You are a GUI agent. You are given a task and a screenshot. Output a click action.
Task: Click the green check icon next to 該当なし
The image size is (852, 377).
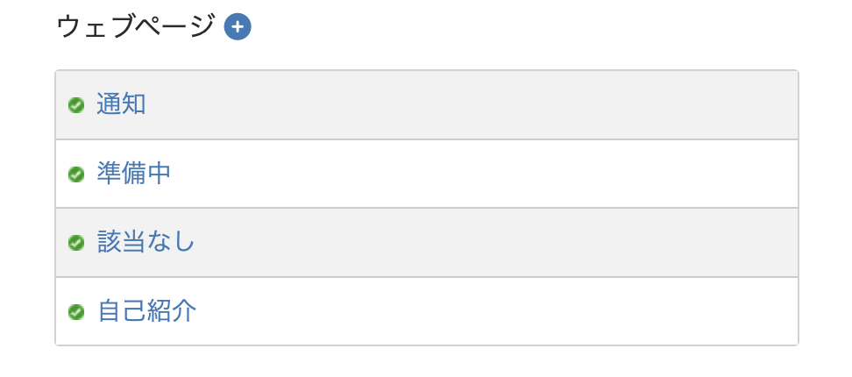[x=76, y=243]
